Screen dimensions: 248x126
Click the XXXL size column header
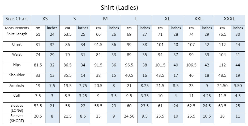click(229, 19)
